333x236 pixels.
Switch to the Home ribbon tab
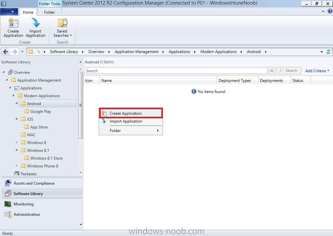(28, 12)
